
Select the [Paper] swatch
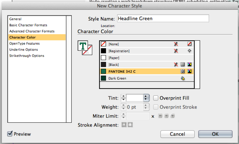(147, 58)
